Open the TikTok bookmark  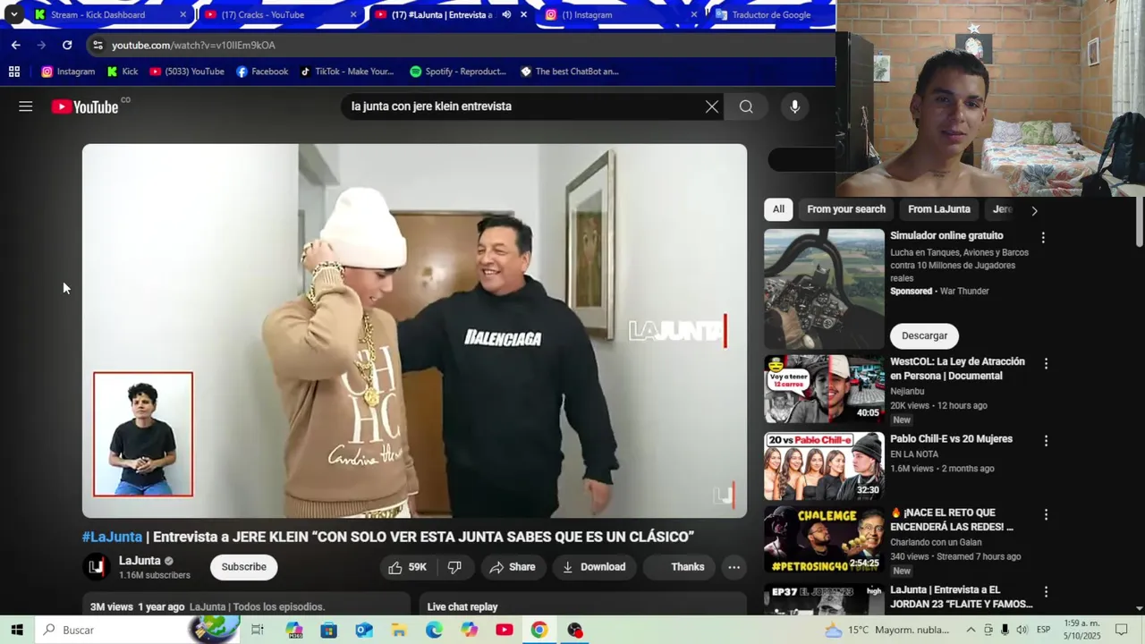pos(347,72)
